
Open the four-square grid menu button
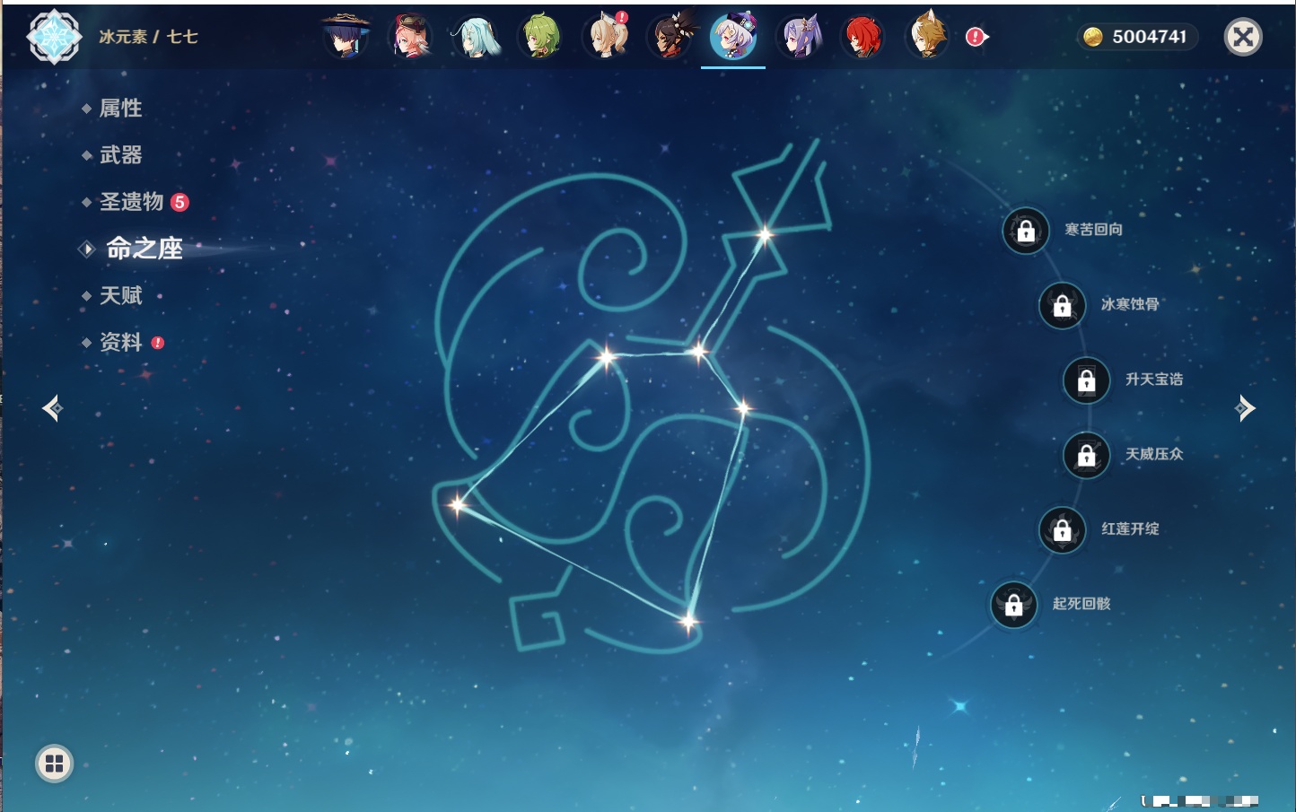[x=54, y=764]
